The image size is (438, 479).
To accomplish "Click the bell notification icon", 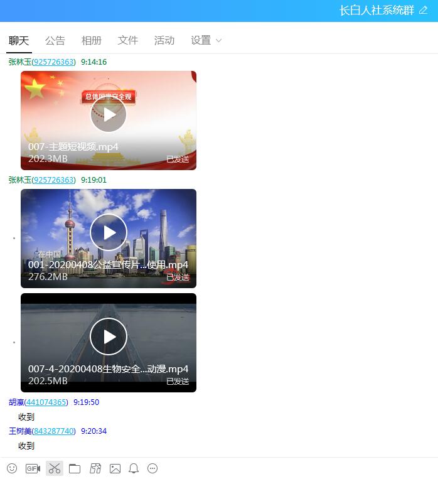I will pos(134,468).
